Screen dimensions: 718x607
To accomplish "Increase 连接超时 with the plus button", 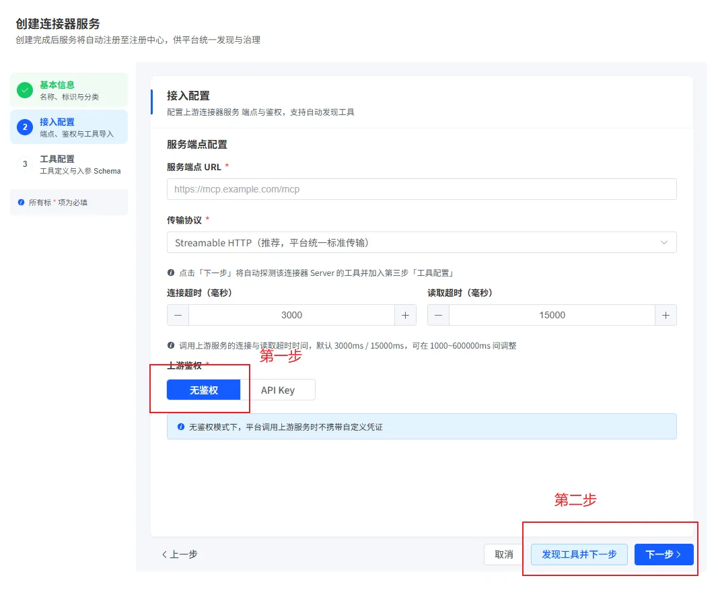I will click(405, 315).
